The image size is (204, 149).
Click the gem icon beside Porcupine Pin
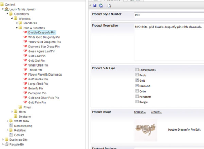[25, 93]
